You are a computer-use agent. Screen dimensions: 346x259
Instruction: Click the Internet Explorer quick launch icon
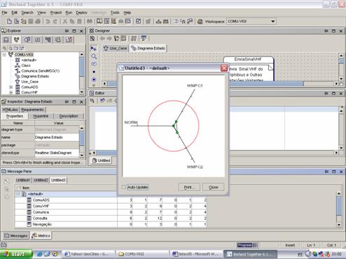coord(39,254)
